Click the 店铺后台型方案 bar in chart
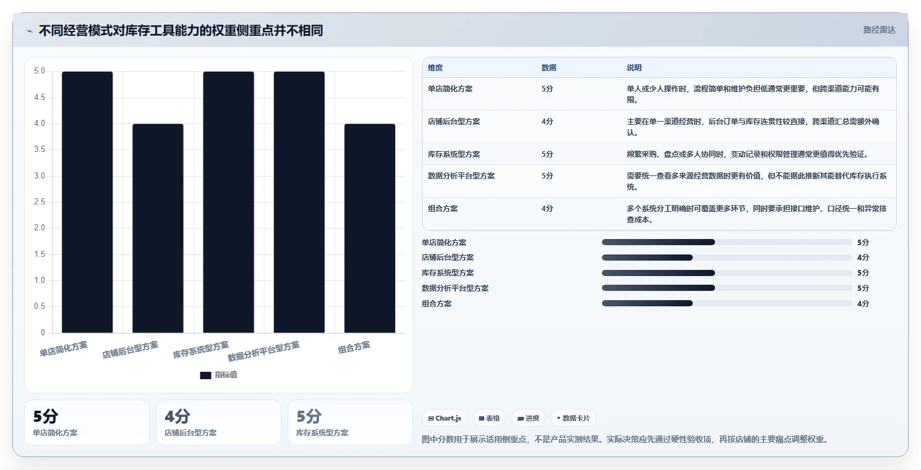 tap(158, 229)
